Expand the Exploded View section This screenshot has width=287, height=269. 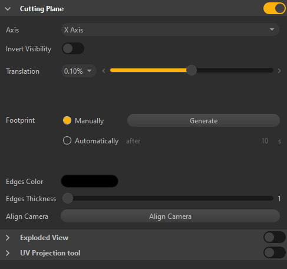point(8,238)
